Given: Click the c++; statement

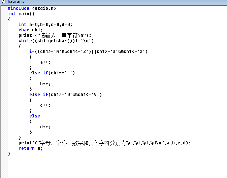Looking at the screenshot, I should [x=45, y=105].
